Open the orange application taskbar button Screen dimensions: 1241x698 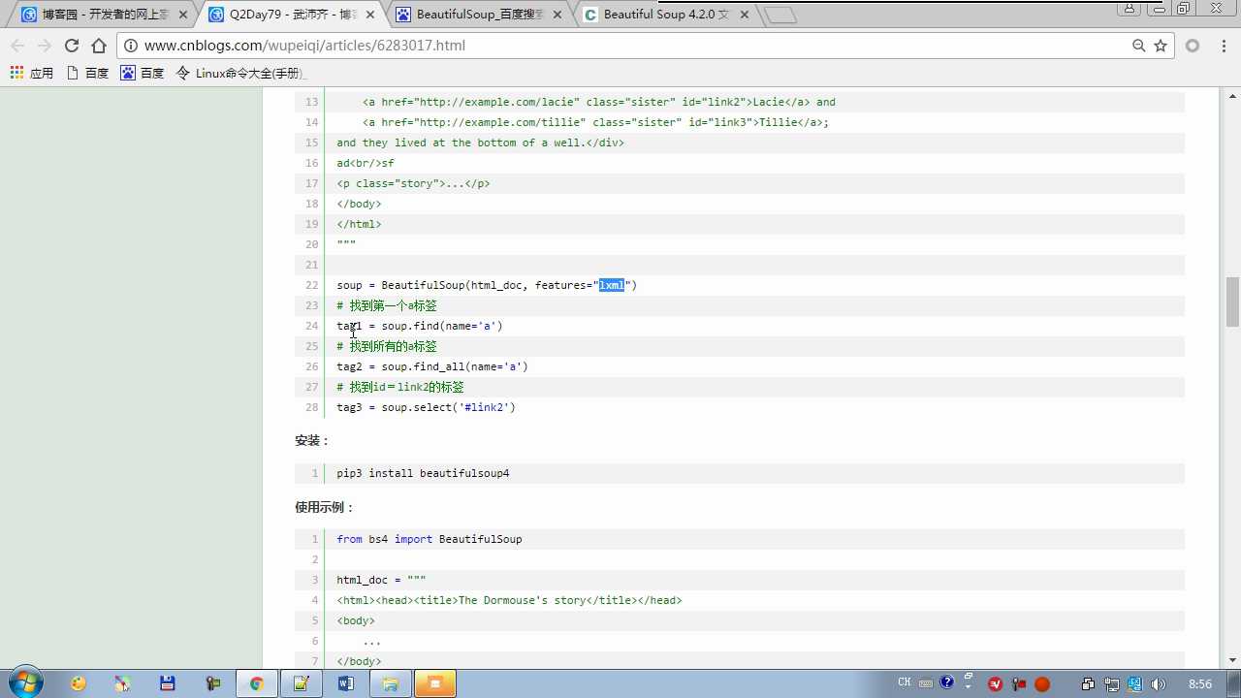[435, 683]
